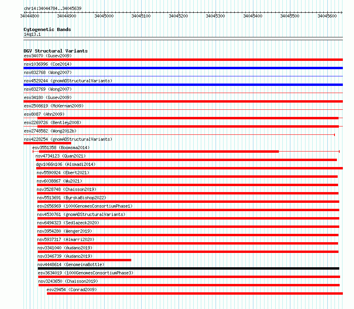This screenshot has width=354, height=309.
Task: Click the red bar under dgv1066n106 (Alsmadi2014)
Action: click(x=189, y=168)
